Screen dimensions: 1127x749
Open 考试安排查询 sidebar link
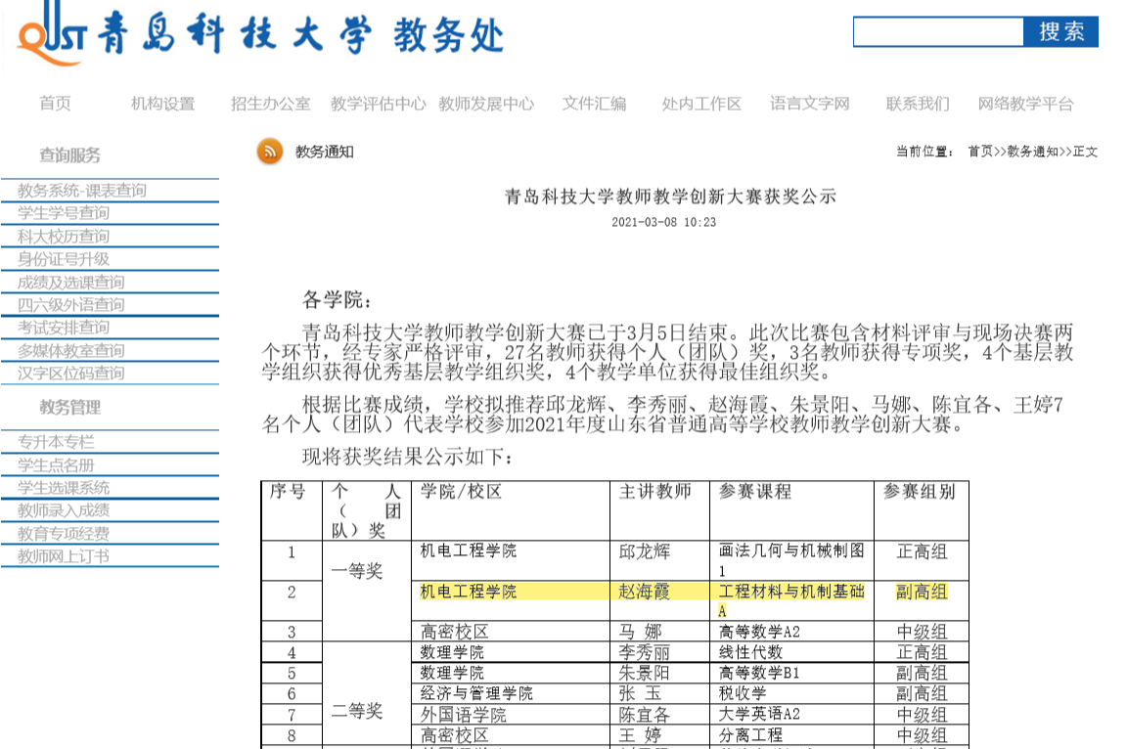coord(64,328)
